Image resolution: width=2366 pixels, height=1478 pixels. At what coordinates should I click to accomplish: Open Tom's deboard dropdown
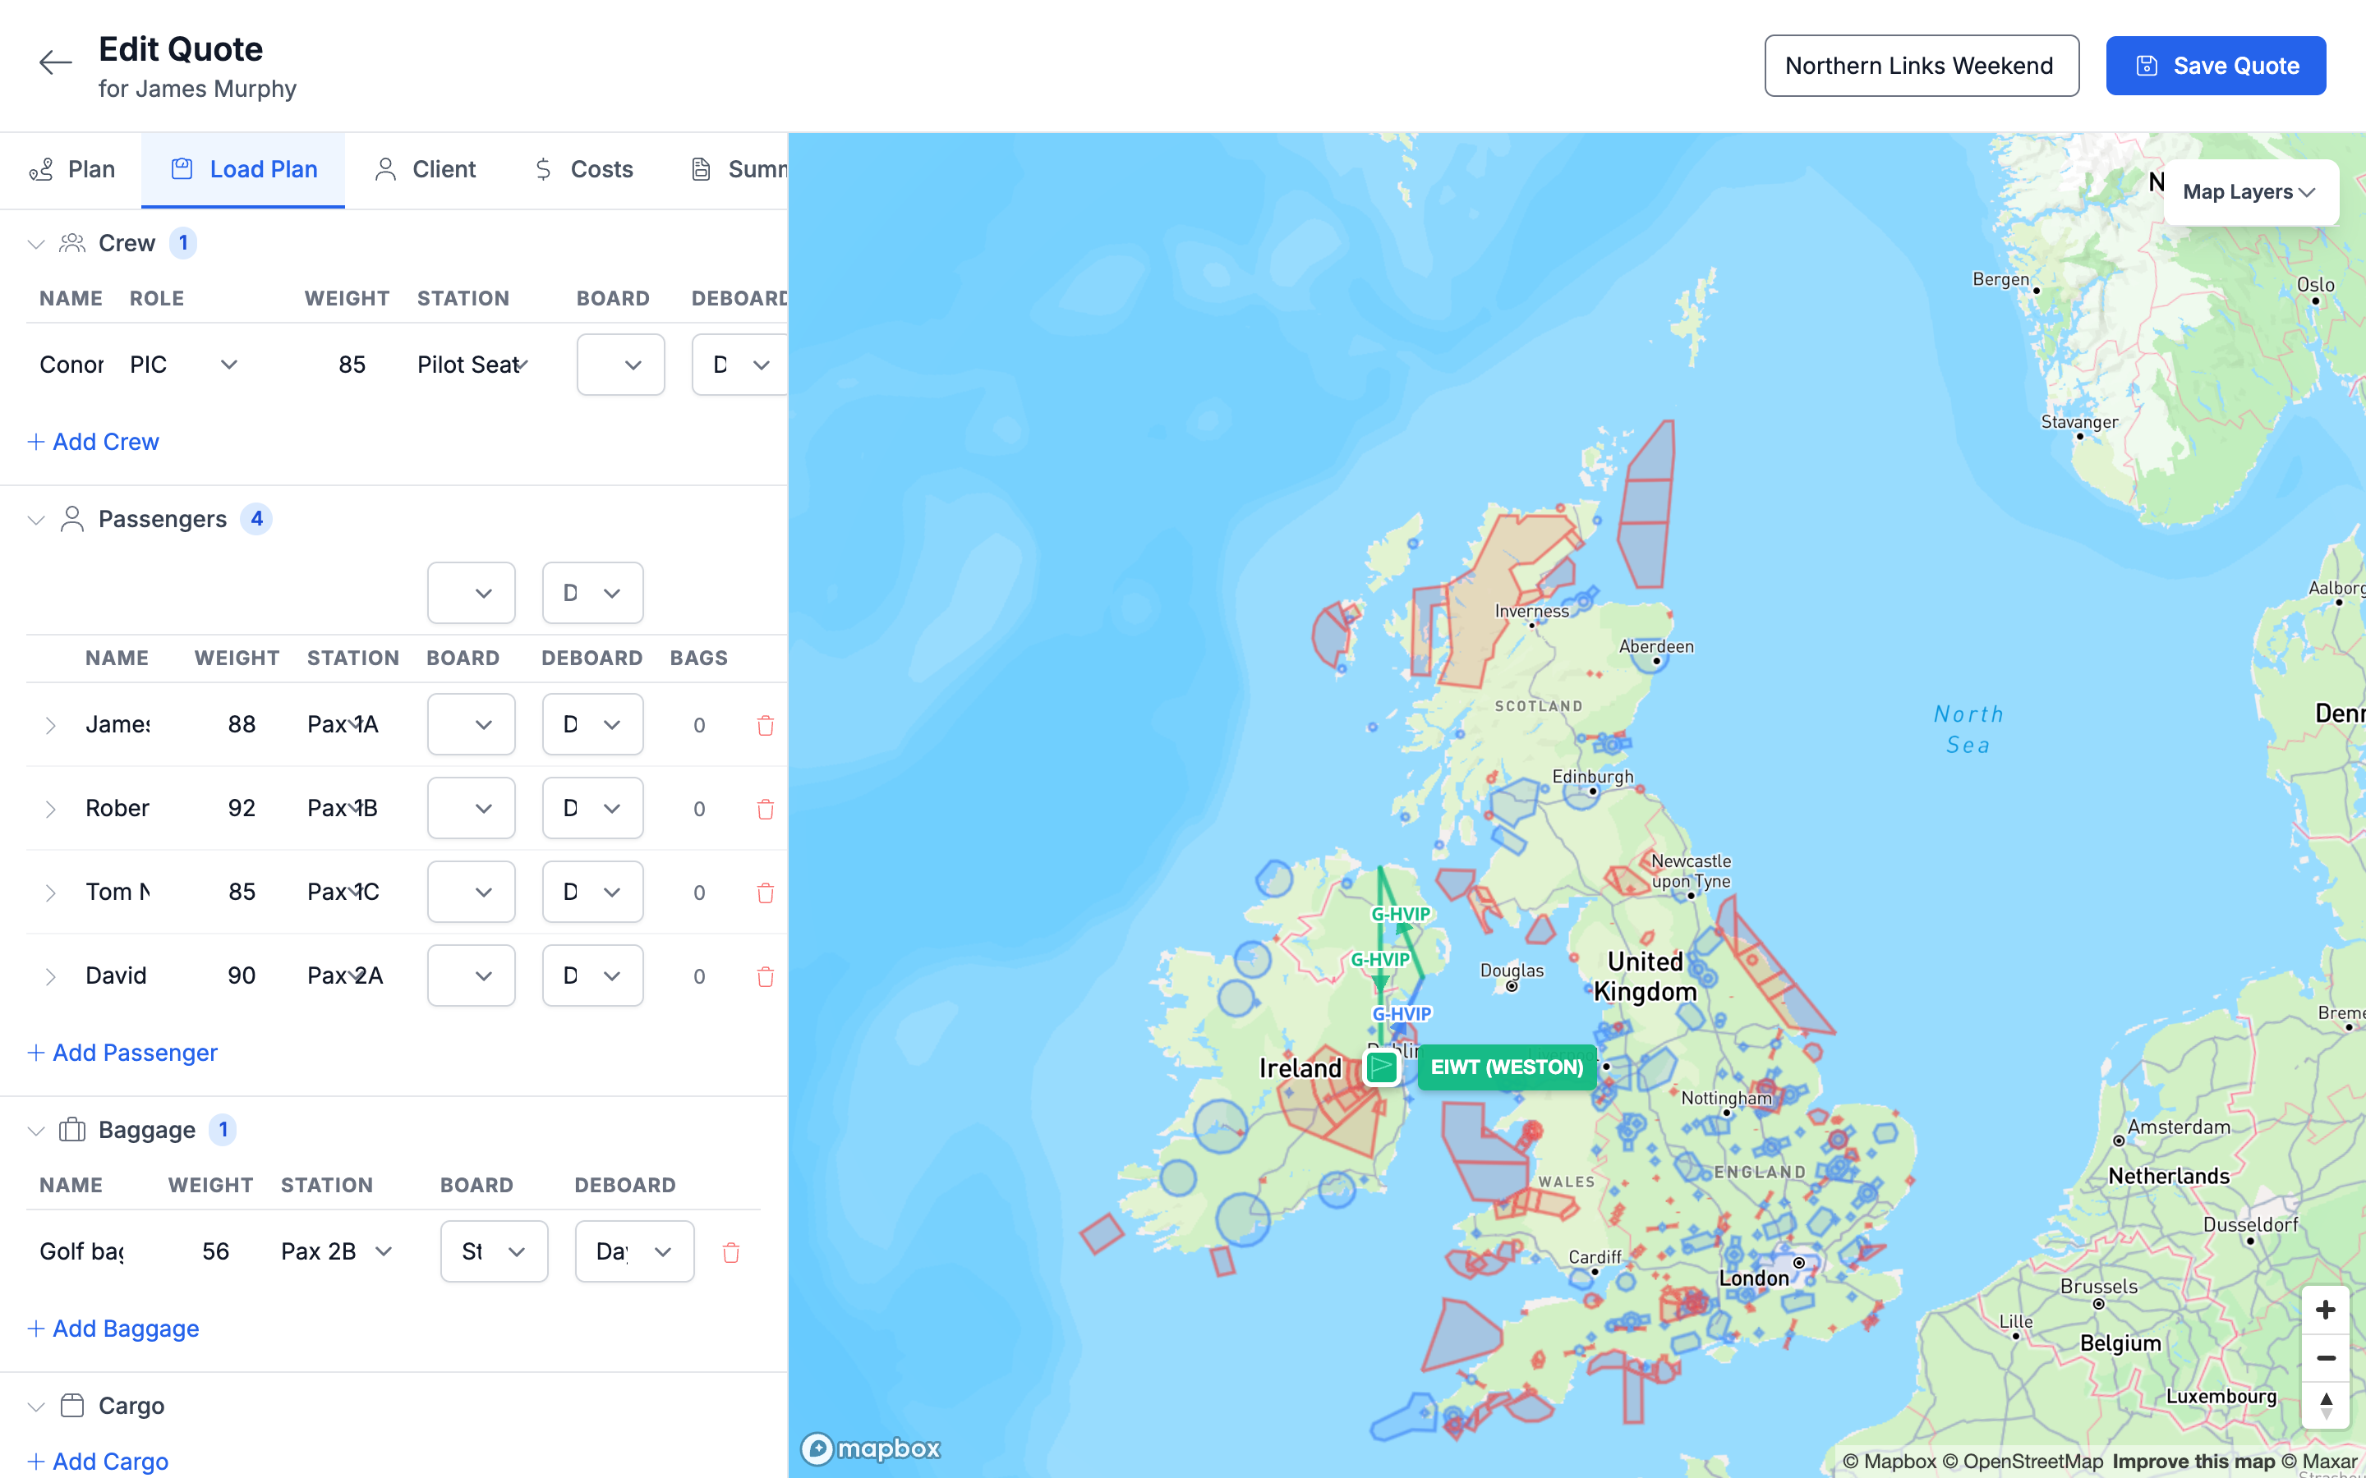[592, 892]
